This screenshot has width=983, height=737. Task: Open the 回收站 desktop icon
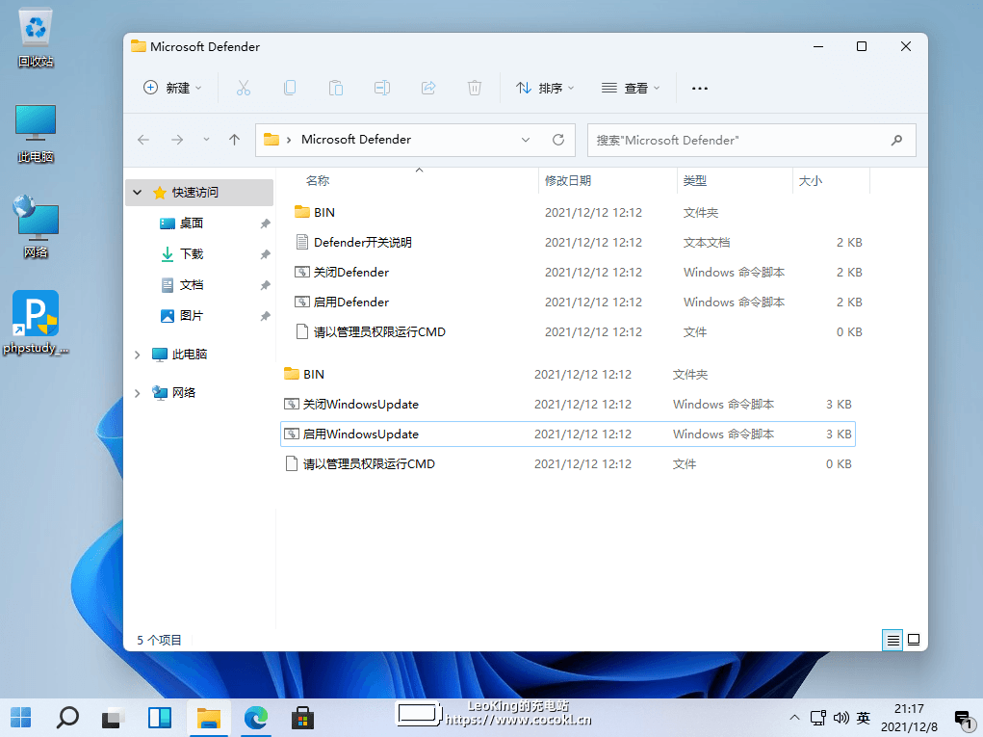tap(36, 38)
